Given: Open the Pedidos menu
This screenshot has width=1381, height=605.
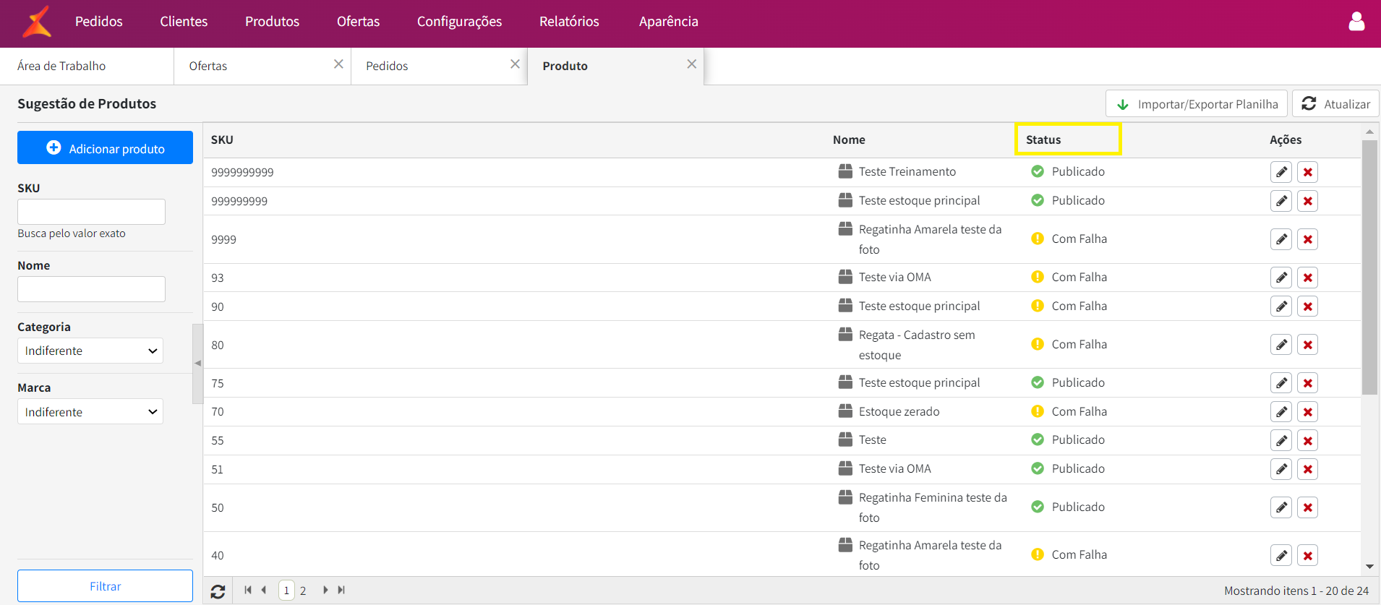Looking at the screenshot, I should click(99, 22).
